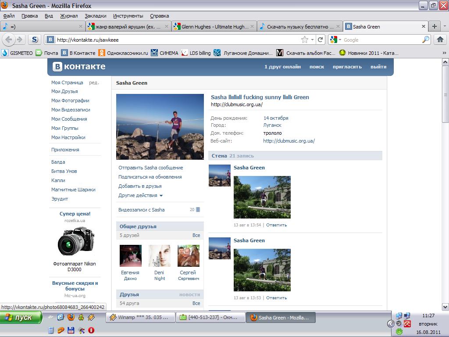Open a new tab with plus button
Viewport: 449px width, 337px height.
click(435, 26)
